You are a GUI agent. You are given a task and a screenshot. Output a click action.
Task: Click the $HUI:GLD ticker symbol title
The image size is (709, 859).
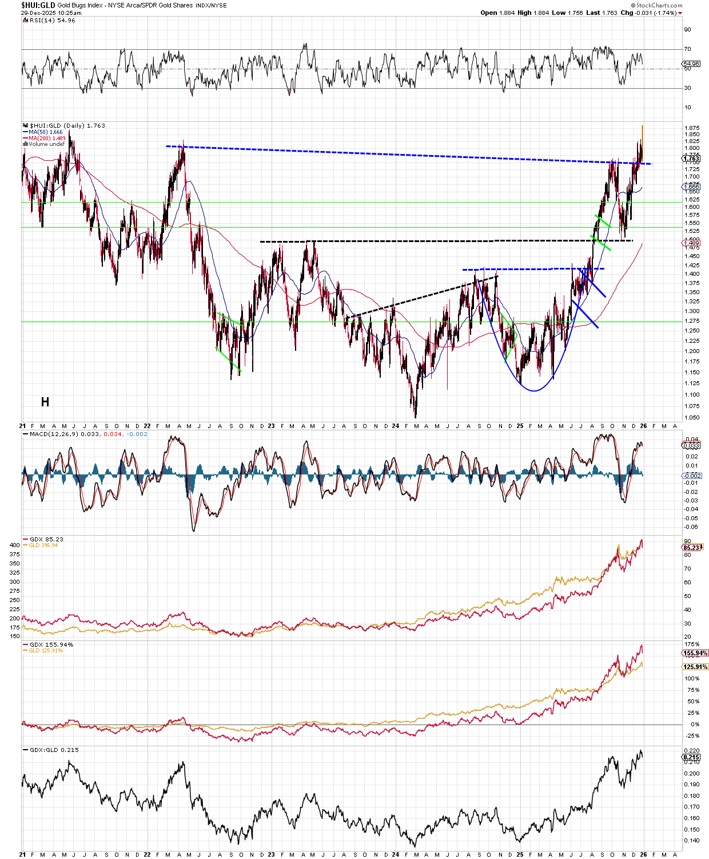[x=38, y=5]
